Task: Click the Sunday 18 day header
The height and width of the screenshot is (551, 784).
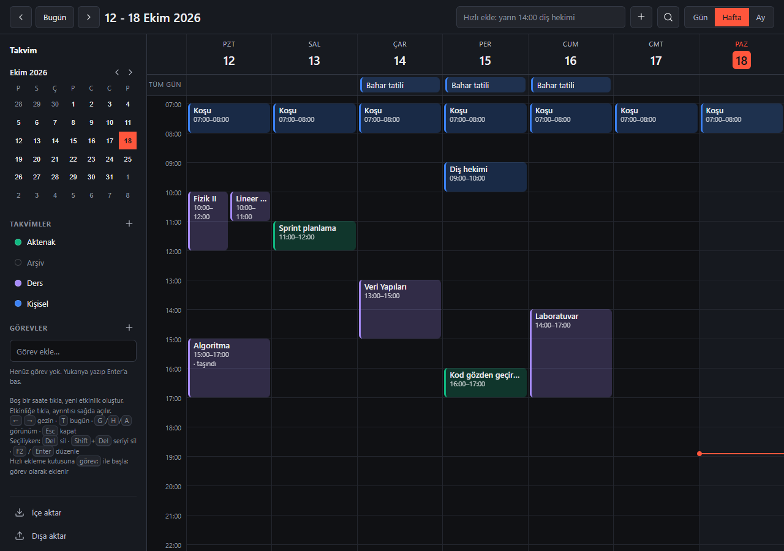Action: (x=742, y=54)
